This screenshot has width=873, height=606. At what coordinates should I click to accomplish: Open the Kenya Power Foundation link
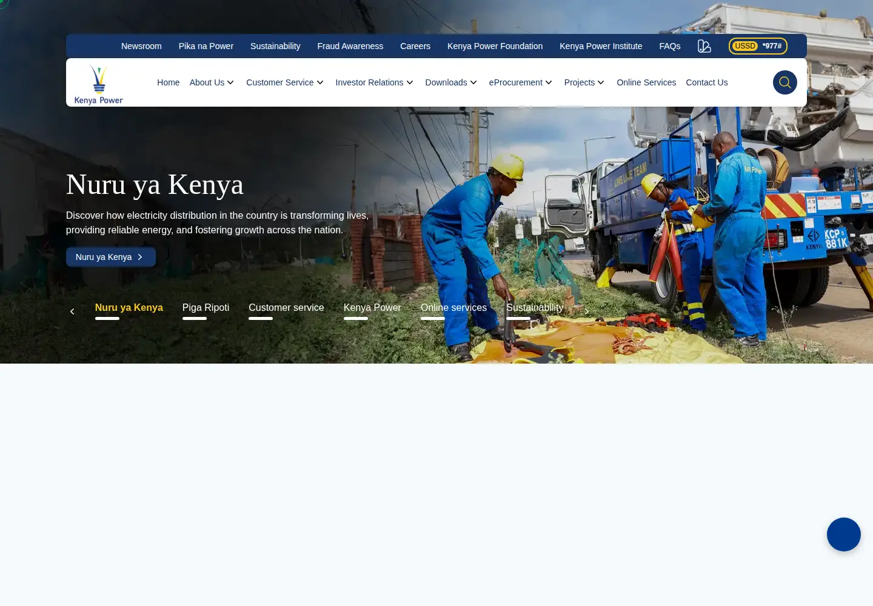coord(495,46)
